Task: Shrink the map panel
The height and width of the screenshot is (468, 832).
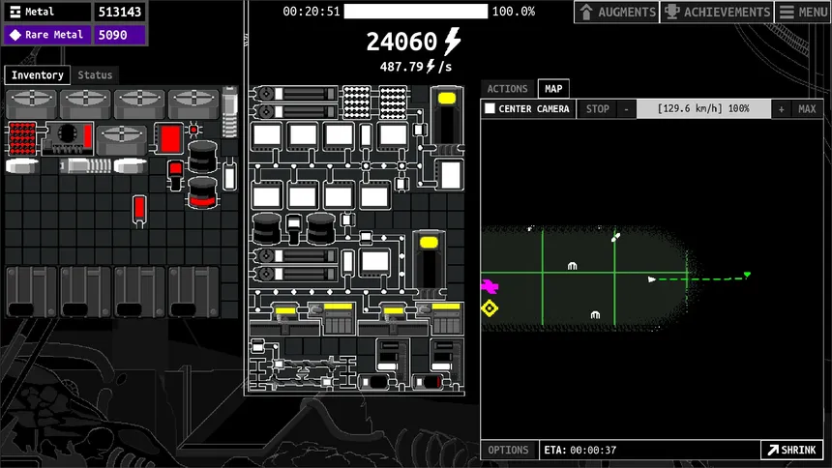Action: 791,450
